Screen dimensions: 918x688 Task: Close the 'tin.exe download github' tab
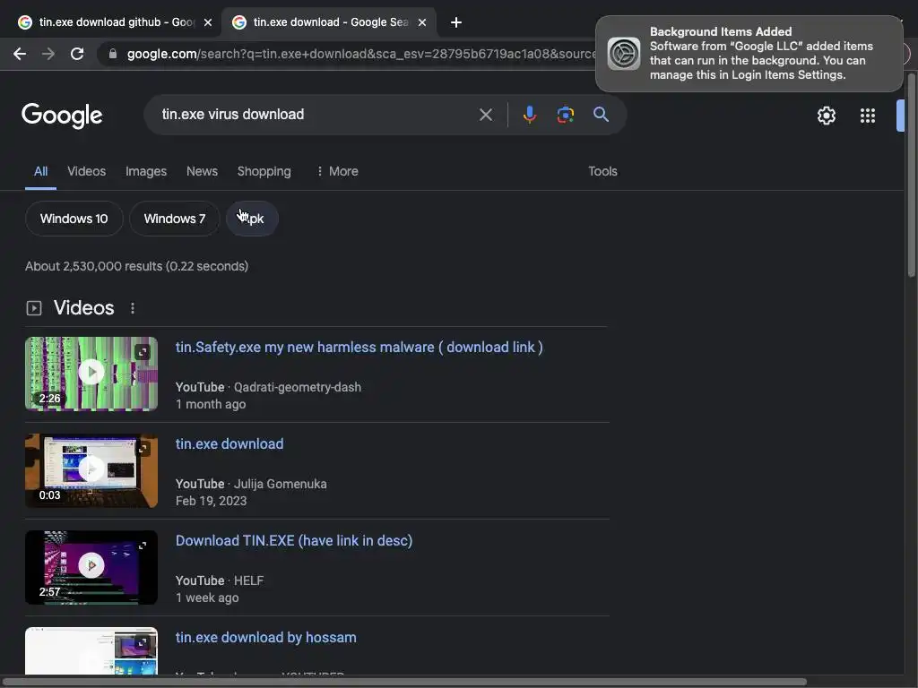208,22
